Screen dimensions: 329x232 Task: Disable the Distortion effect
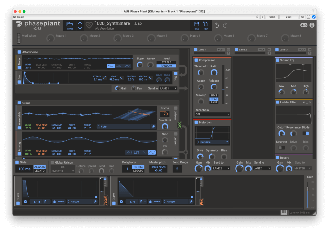pyautogui.click(x=196, y=122)
